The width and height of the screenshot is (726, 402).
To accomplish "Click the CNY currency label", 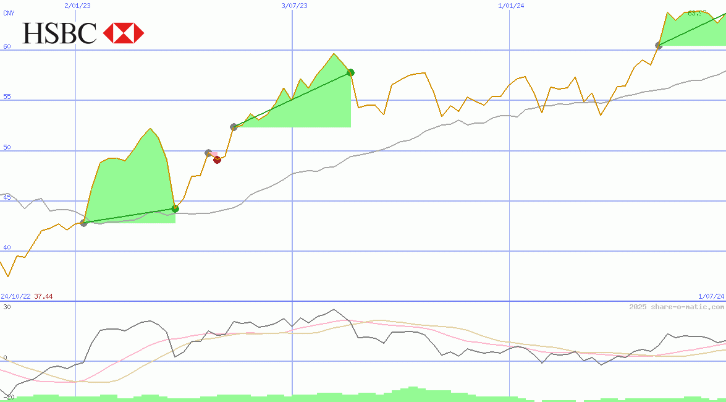I will click(x=9, y=13).
